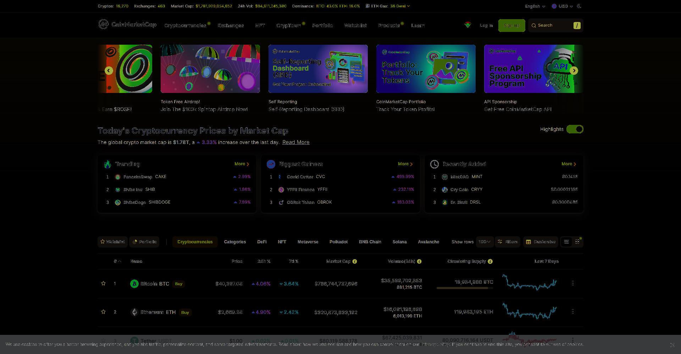The height and width of the screenshot is (354, 681).
Task: Click the Customize button
Action: pyautogui.click(x=541, y=242)
